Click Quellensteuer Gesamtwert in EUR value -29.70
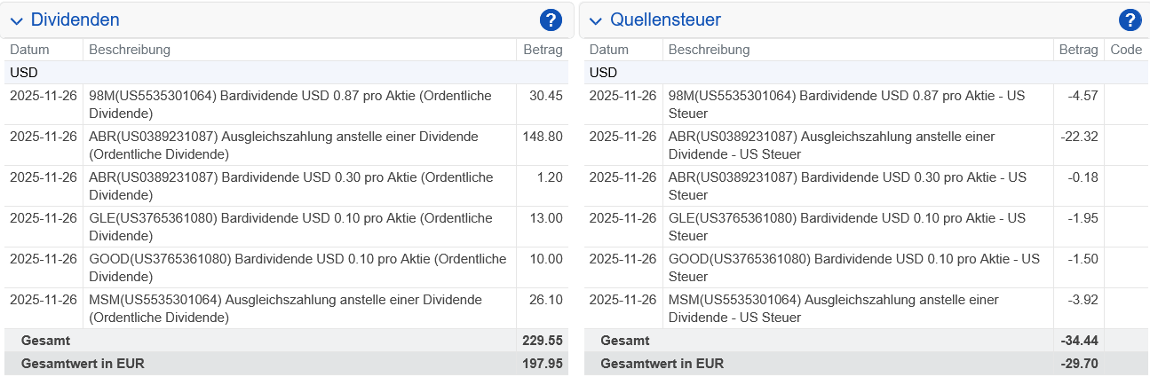This screenshot has height=377, width=1150. [1080, 363]
